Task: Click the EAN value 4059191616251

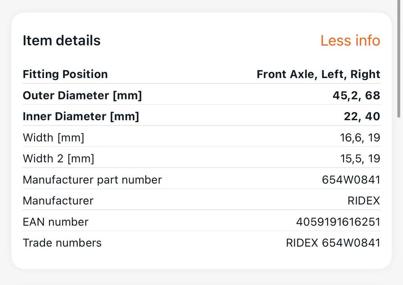Action: pyautogui.click(x=338, y=222)
